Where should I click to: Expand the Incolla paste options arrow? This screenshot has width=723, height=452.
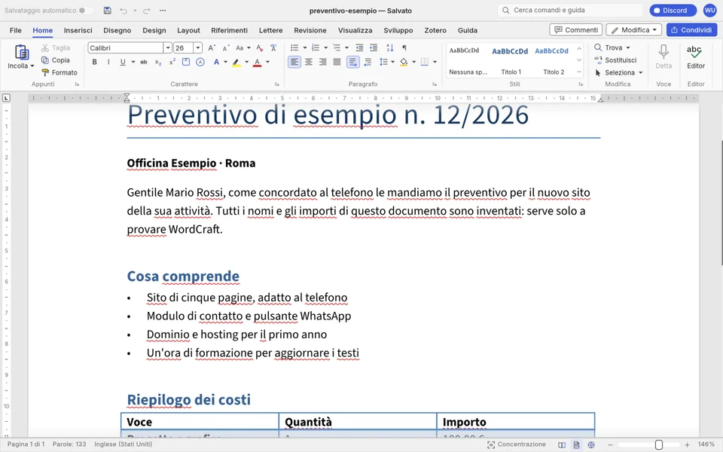[32, 66]
